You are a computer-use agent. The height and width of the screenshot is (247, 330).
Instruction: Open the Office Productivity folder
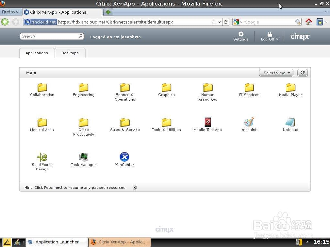pos(83,127)
